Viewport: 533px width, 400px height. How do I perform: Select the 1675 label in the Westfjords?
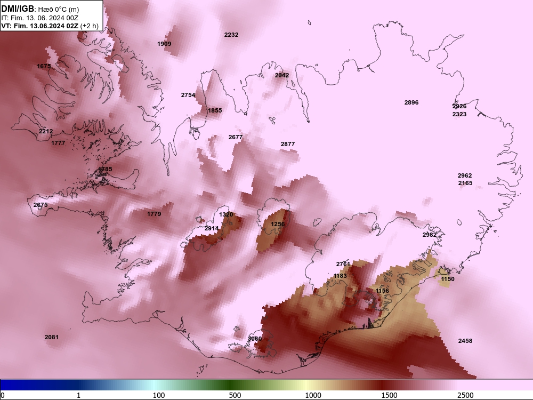click(x=44, y=66)
